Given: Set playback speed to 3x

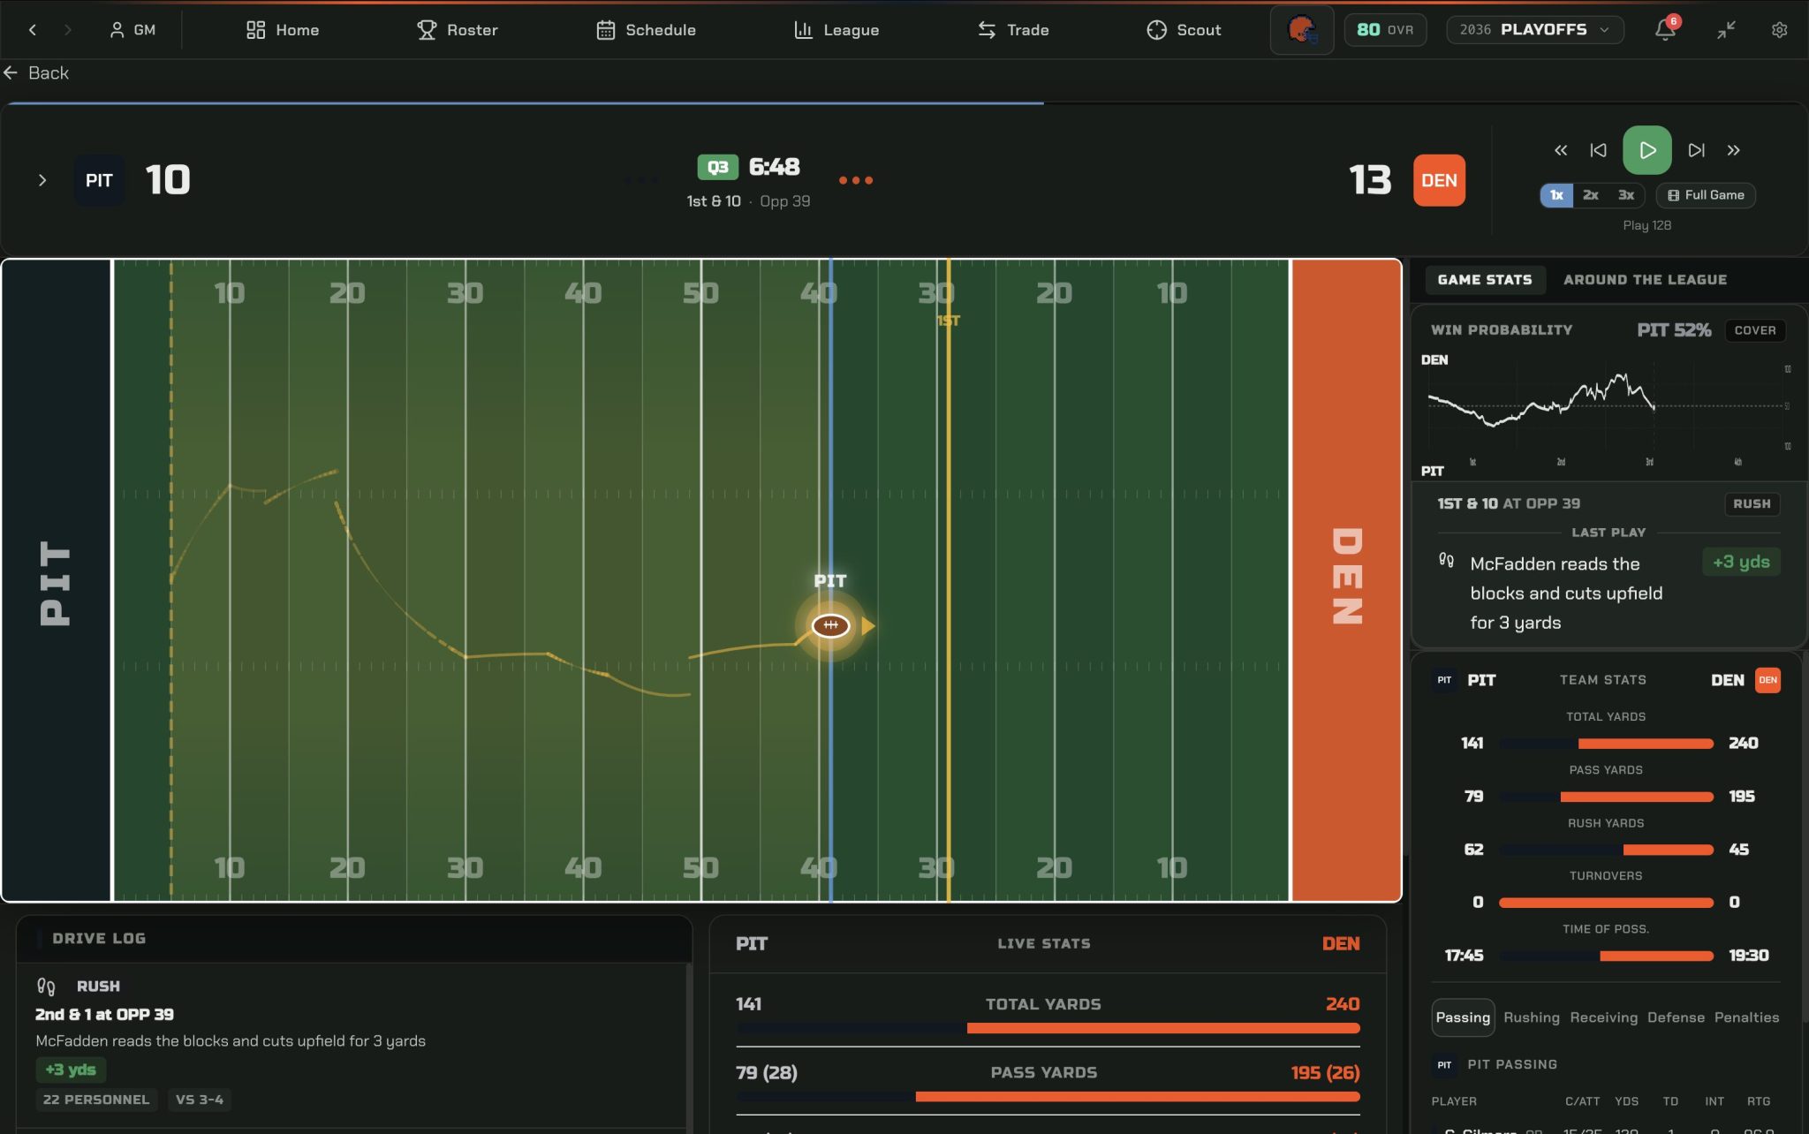Looking at the screenshot, I should (x=1625, y=195).
